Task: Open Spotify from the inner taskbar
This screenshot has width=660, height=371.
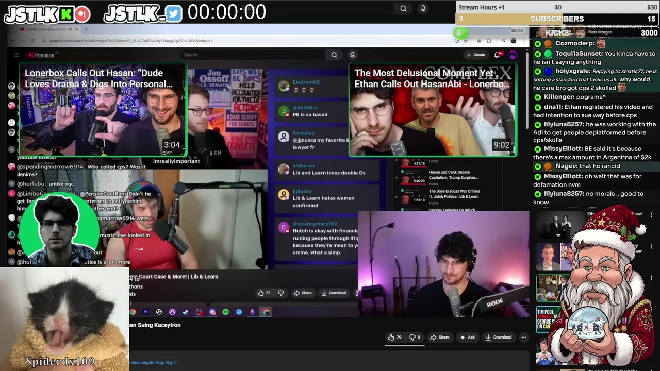Action: 226,312
